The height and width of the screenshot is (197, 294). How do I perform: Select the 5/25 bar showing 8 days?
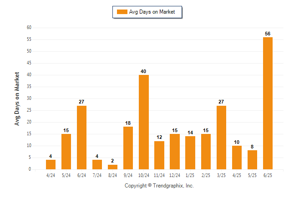(x=252, y=160)
